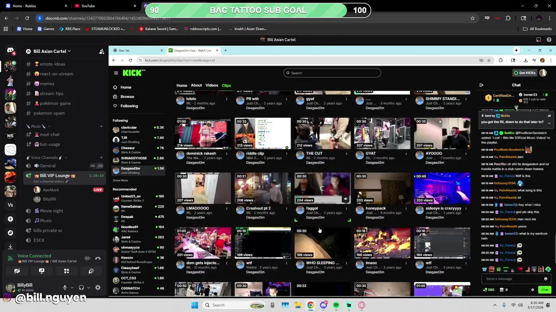Viewport: 556px width, 312px height.
Task: Open File Explorer from the taskbar
Action: point(298,305)
